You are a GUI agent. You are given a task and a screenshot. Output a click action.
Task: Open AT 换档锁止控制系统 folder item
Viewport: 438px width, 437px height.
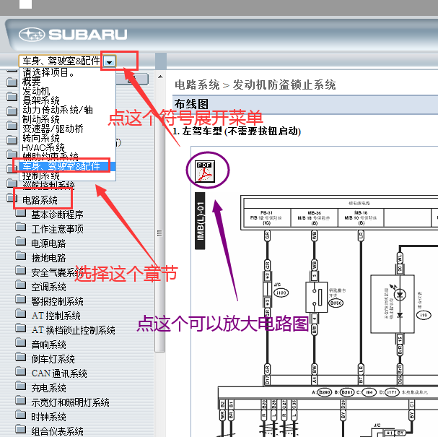click(x=73, y=330)
